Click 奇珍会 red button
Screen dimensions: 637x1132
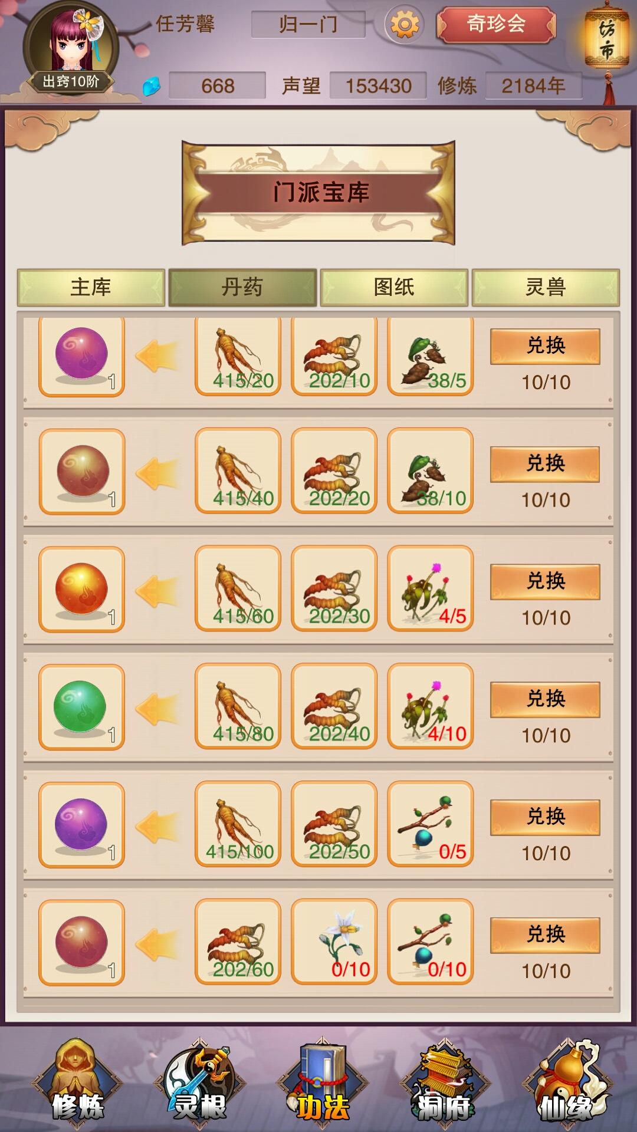tap(496, 24)
